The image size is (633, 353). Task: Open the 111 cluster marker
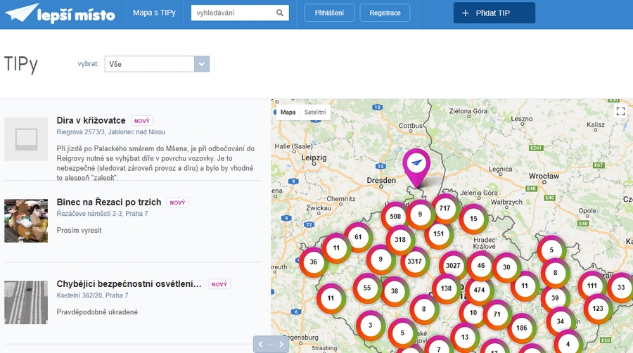(592, 285)
